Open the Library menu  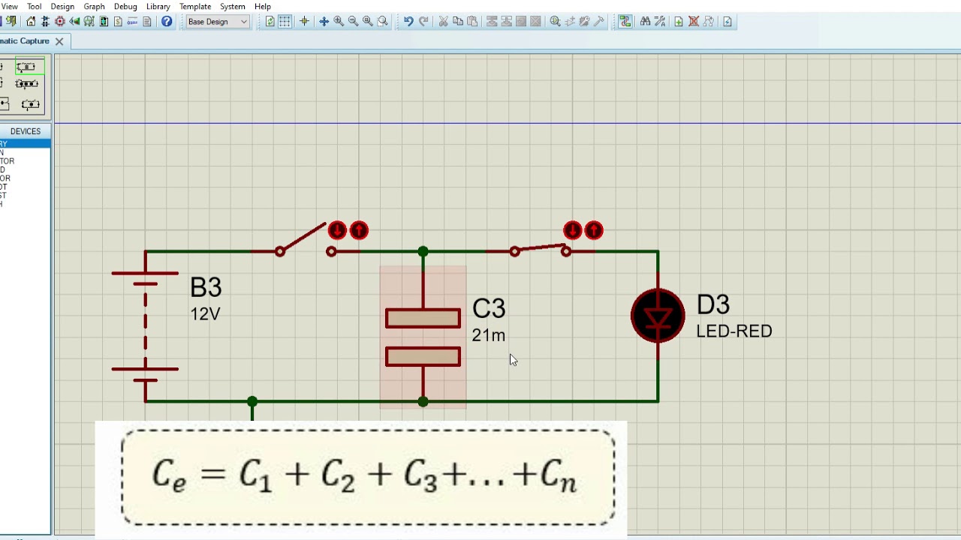[158, 6]
